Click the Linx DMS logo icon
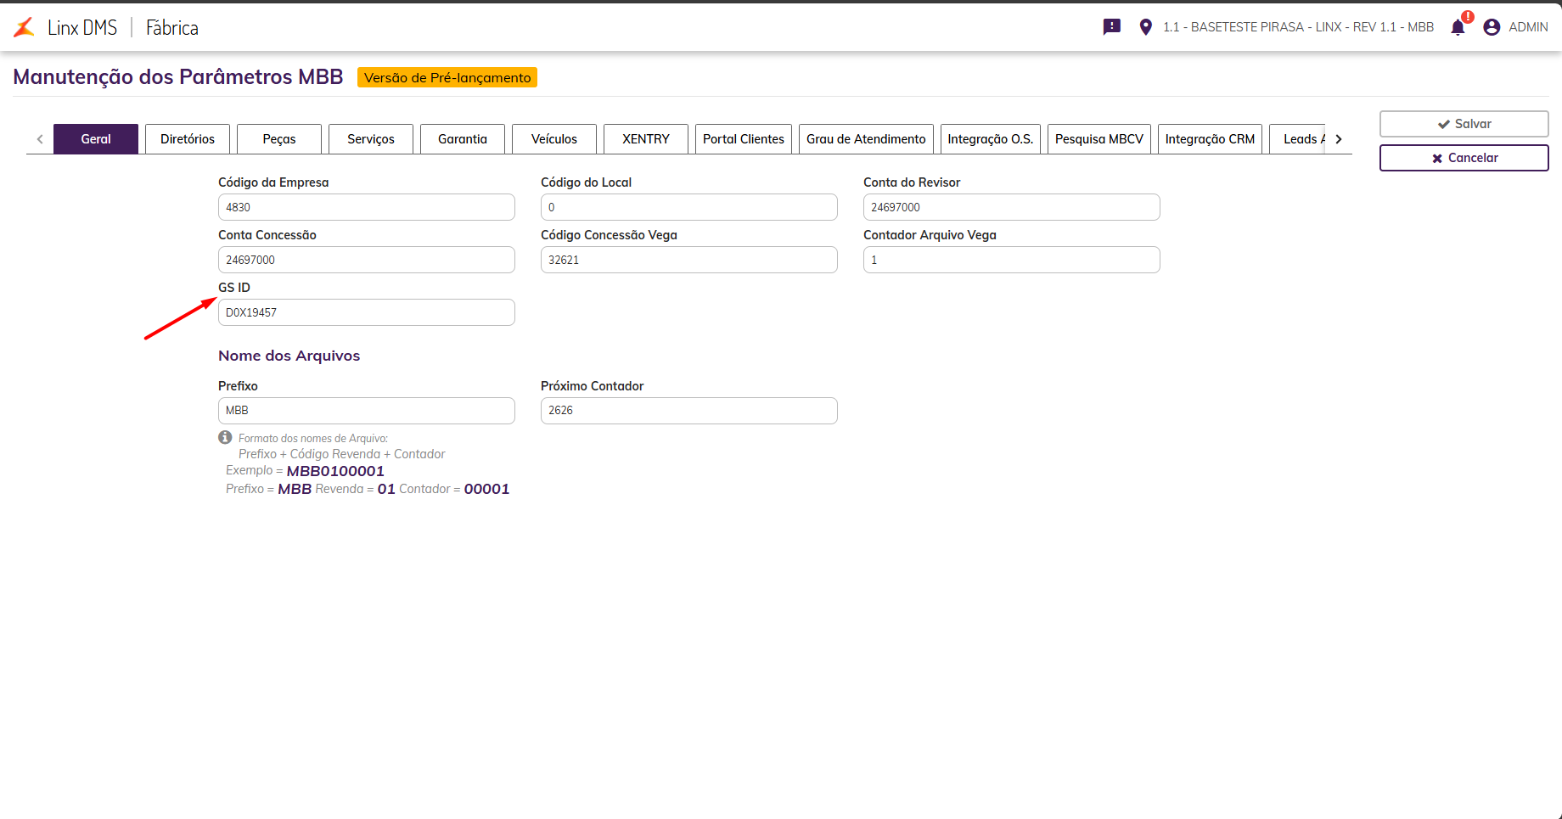Screen dimensions: 1562x819 point(25,27)
